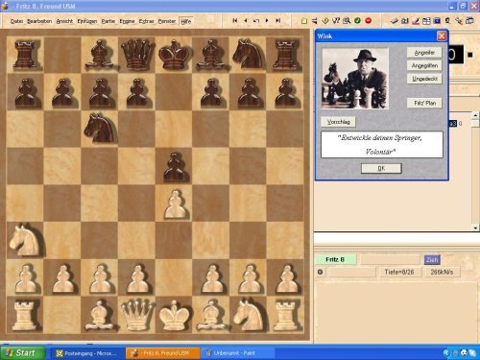Click the magnifier database search icon

347,21
